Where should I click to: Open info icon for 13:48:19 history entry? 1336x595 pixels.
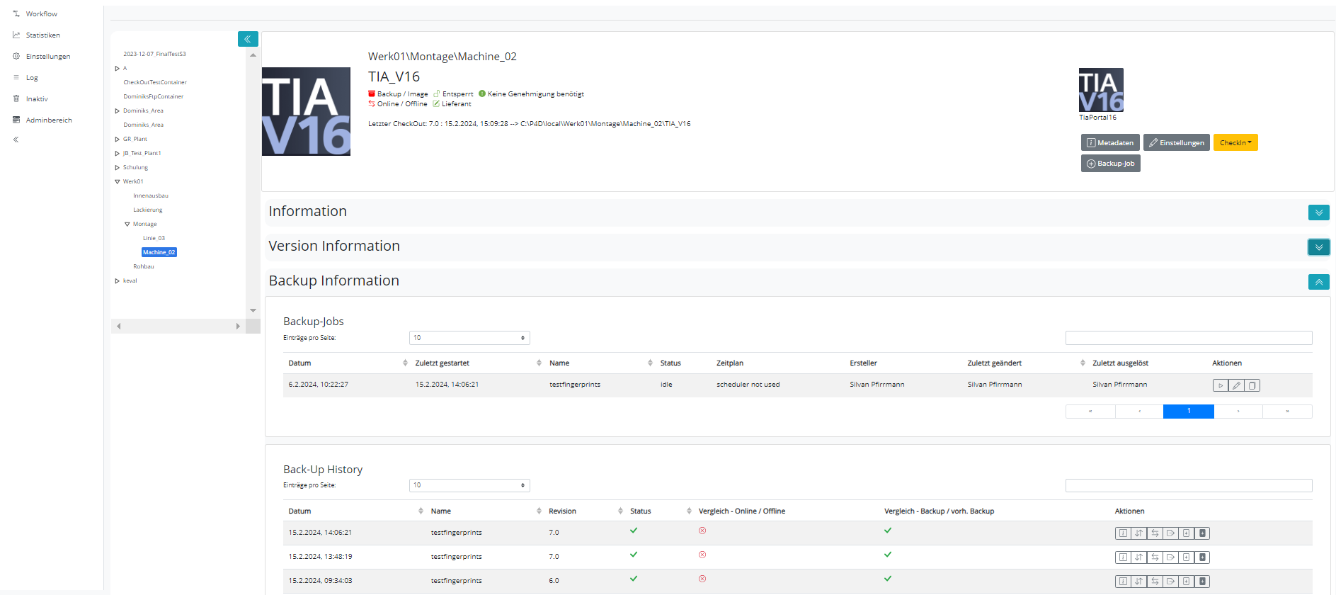[x=1122, y=557]
